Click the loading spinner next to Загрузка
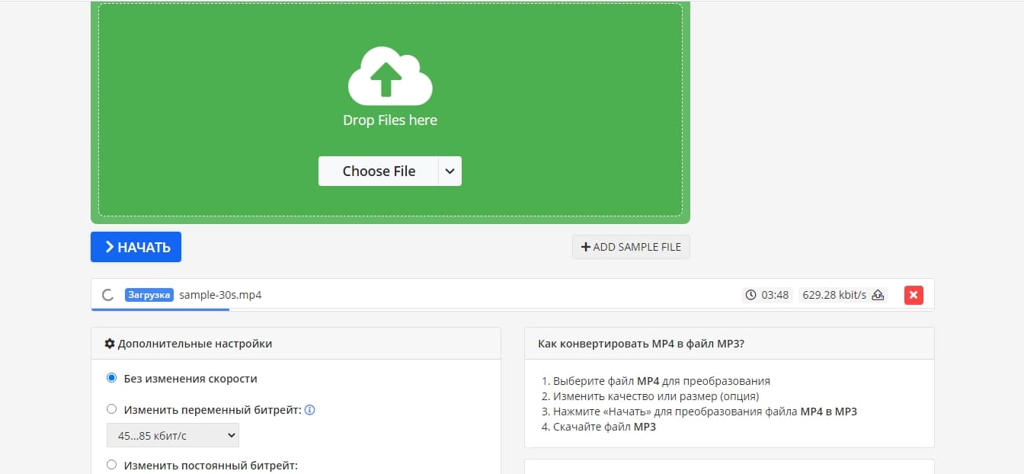The image size is (1024, 474). [108, 295]
